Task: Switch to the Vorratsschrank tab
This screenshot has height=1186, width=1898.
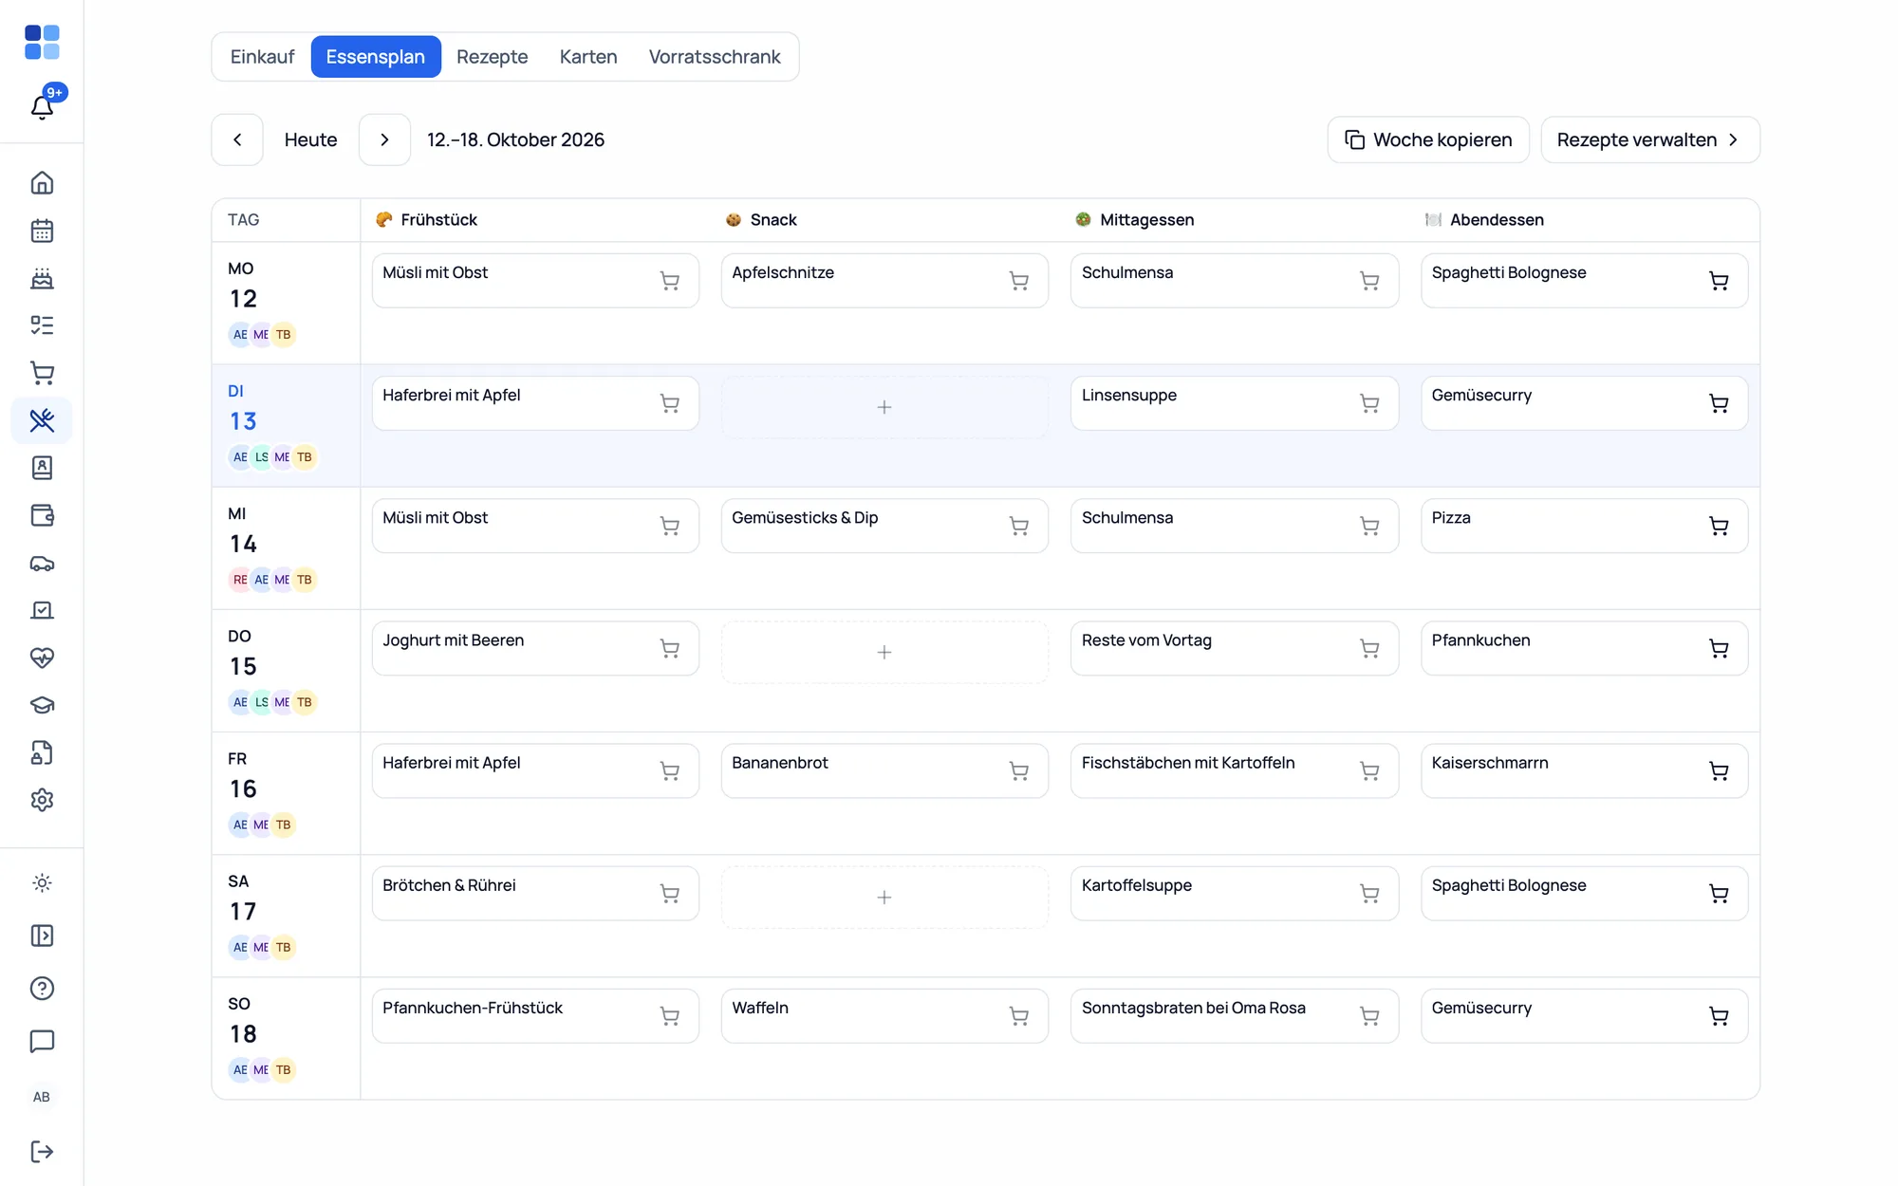Action: pos(715,57)
